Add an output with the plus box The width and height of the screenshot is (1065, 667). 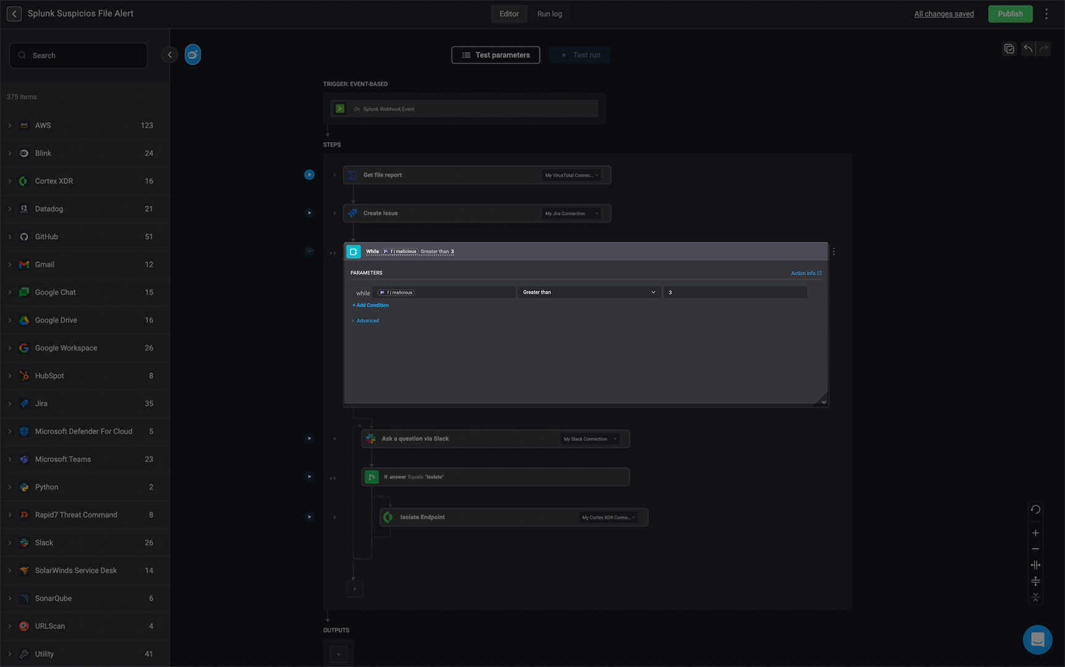click(x=339, y=654)
